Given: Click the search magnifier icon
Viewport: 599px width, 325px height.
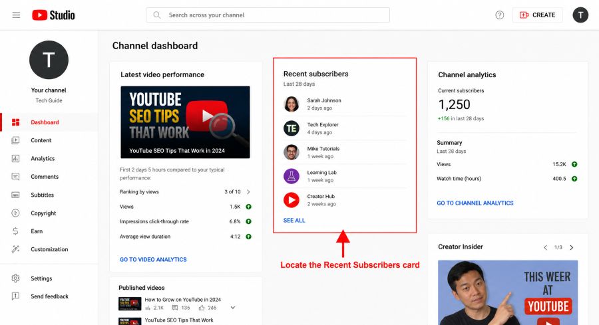Looking at the screenshot, I should (156, 15).
